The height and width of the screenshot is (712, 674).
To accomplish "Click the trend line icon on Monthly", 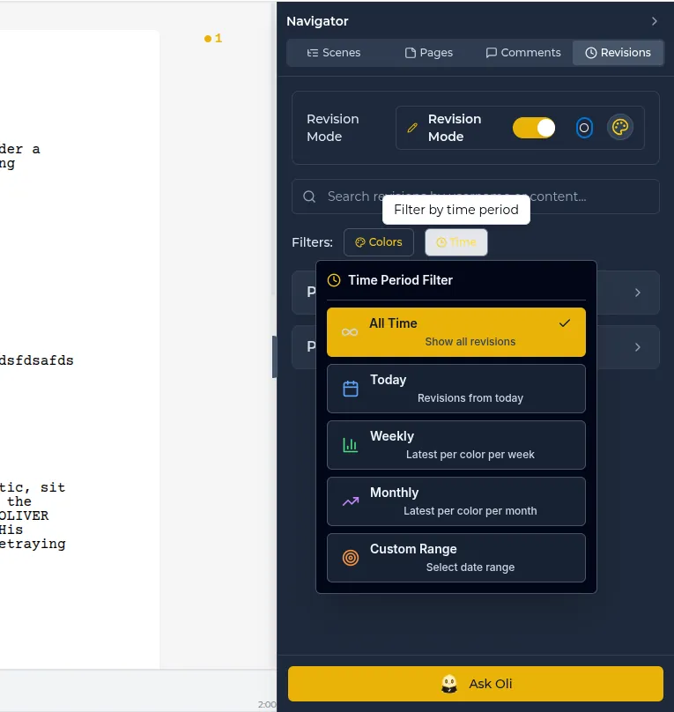I will click(351, 501).
